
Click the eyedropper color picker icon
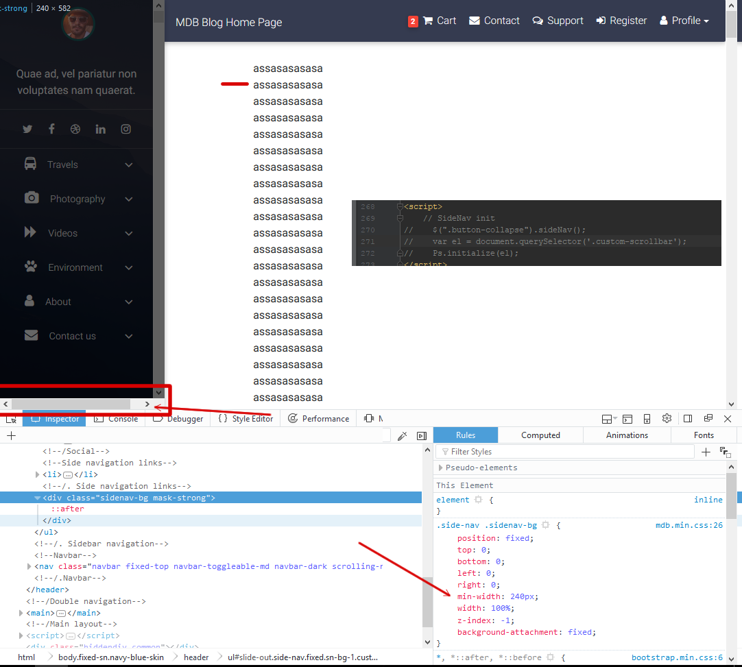click(403, 436)
